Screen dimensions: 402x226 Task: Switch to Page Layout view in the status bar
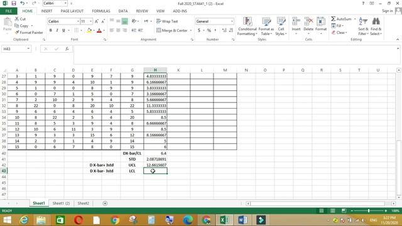point(332,211)
